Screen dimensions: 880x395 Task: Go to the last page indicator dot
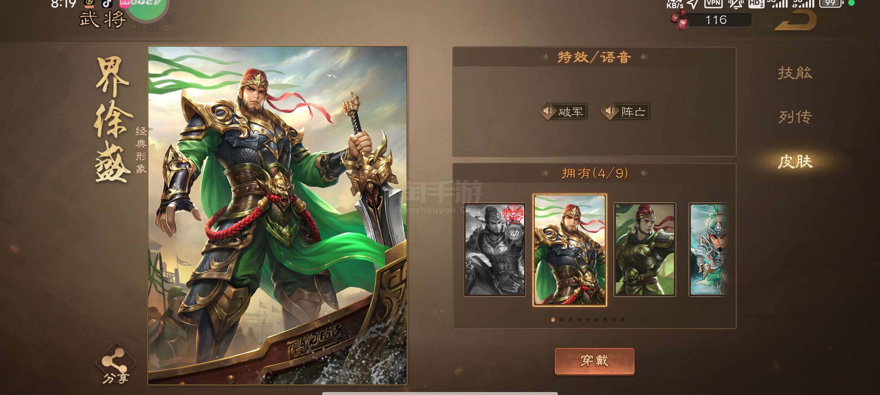622,320
